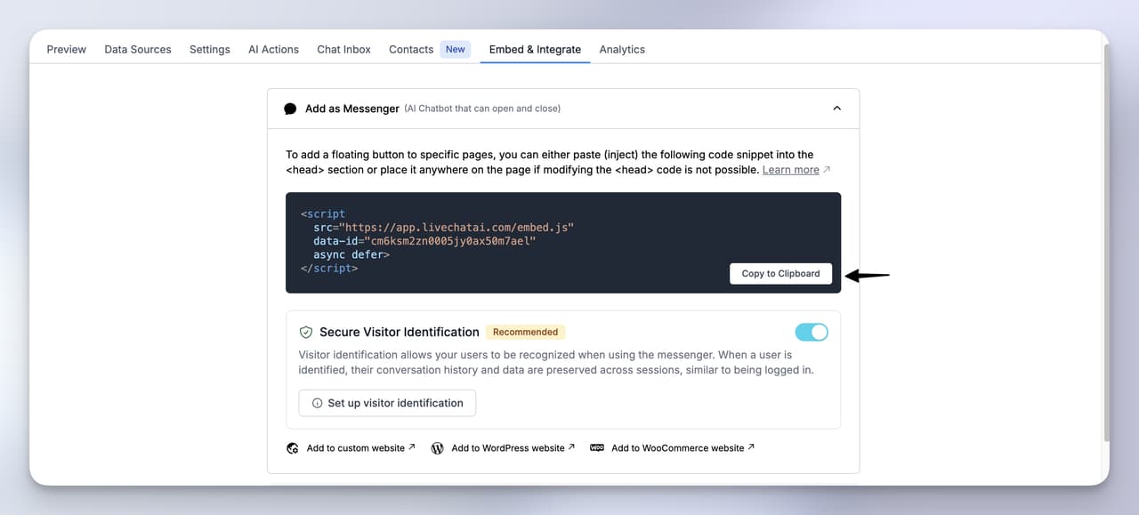Click the external arrow icon after Learn more
Viewport: 1139px width, 515px height.
click(x=827, y=169)
